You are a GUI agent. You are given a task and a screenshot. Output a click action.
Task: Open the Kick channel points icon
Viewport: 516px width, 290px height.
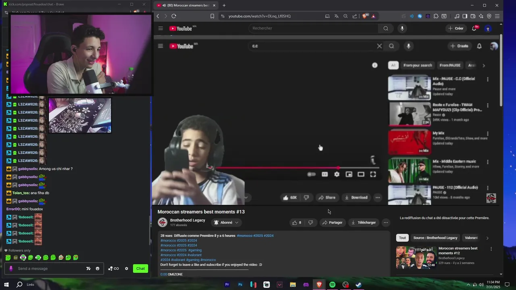pyautogui.click(x=113, y=269)
